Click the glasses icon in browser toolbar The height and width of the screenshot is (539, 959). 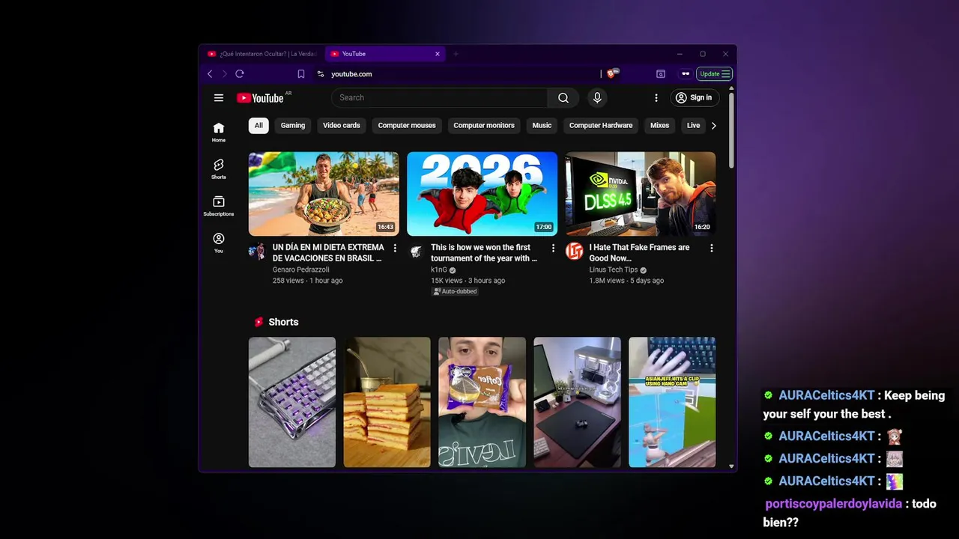coord(685,73)
